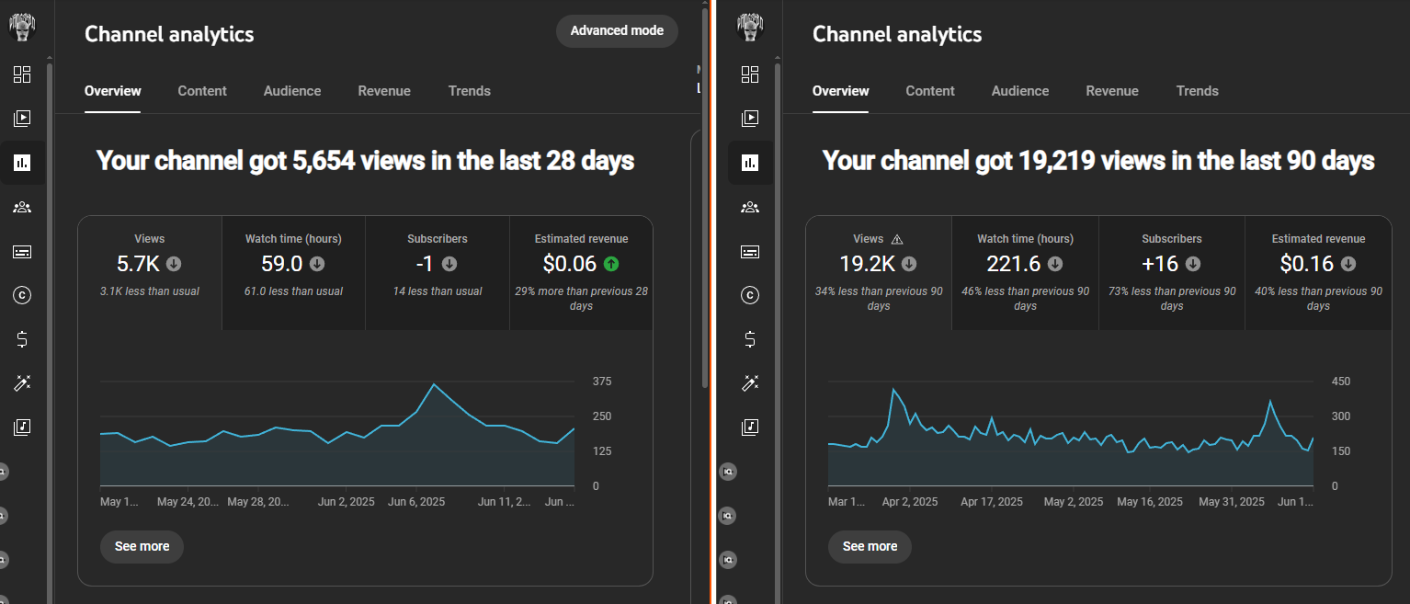Open Copyright icon in the 90-day window sidebar
Screen dimensions: 1410x604
(750, 295)
